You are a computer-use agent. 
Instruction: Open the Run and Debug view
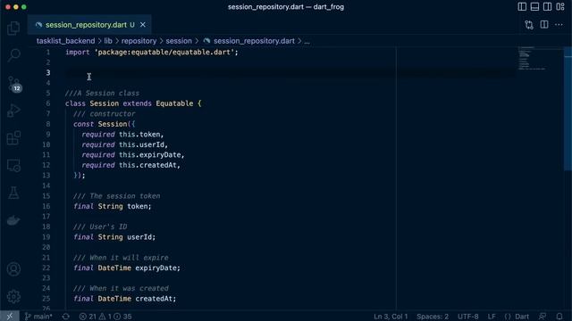tap(13, 111)
